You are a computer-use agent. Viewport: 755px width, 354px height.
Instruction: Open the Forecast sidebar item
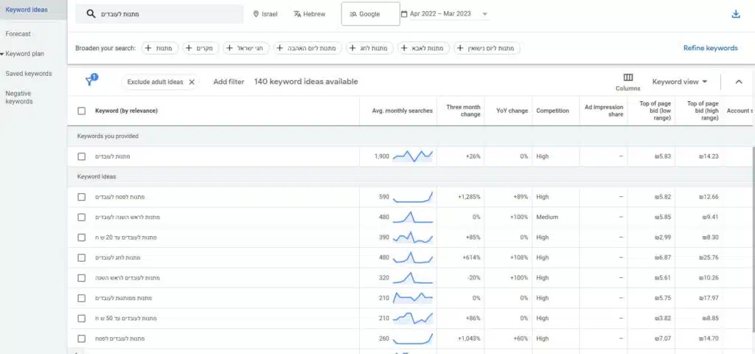18,34
